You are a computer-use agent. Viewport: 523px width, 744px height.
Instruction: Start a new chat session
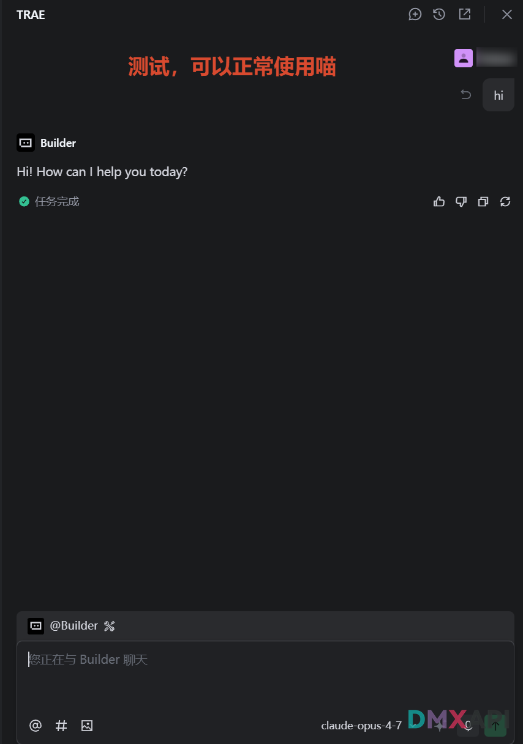coord(415,14)
